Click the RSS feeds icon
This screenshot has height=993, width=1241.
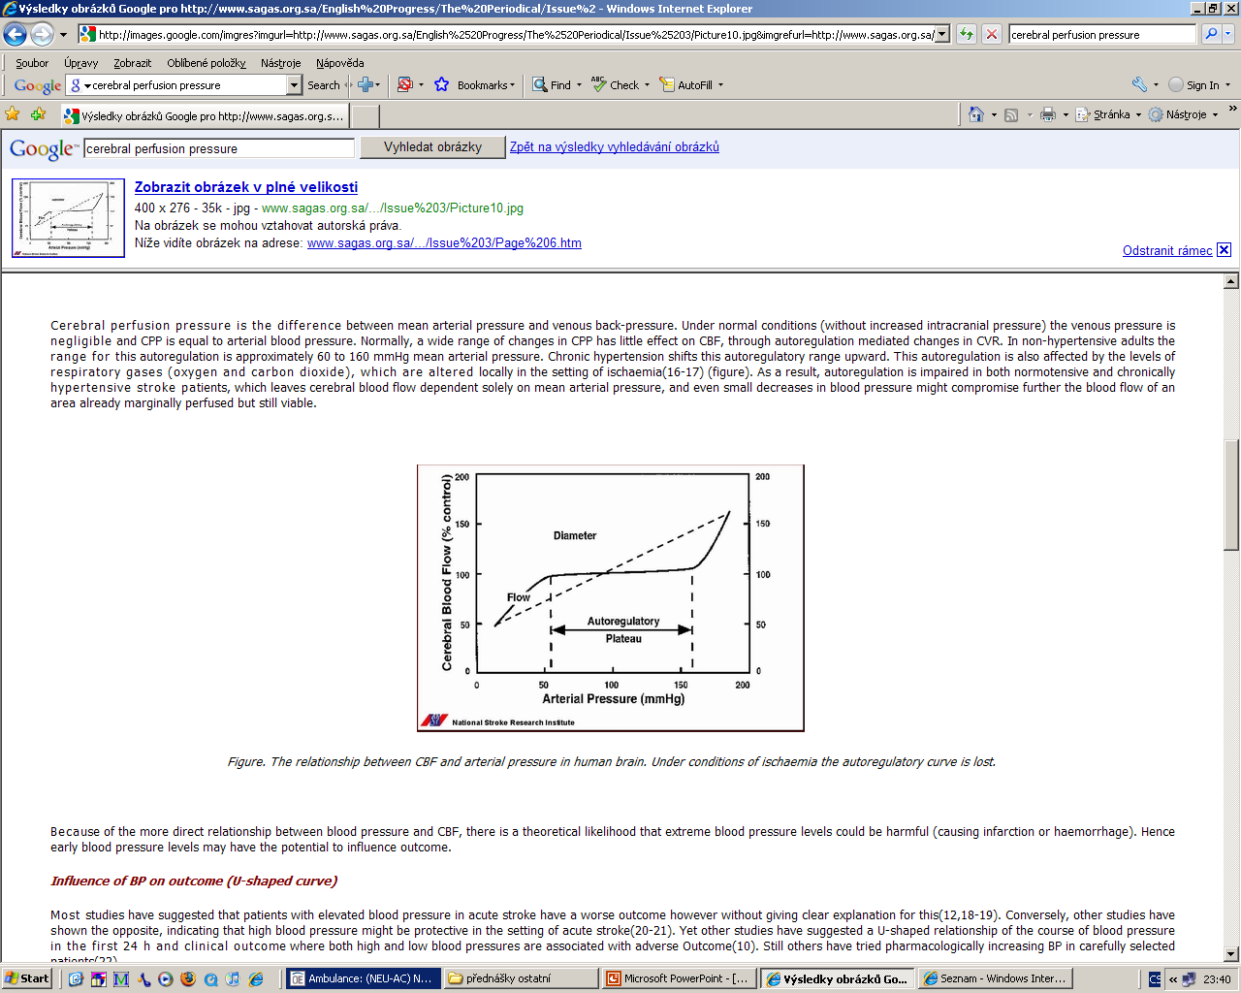point(1011,114)
